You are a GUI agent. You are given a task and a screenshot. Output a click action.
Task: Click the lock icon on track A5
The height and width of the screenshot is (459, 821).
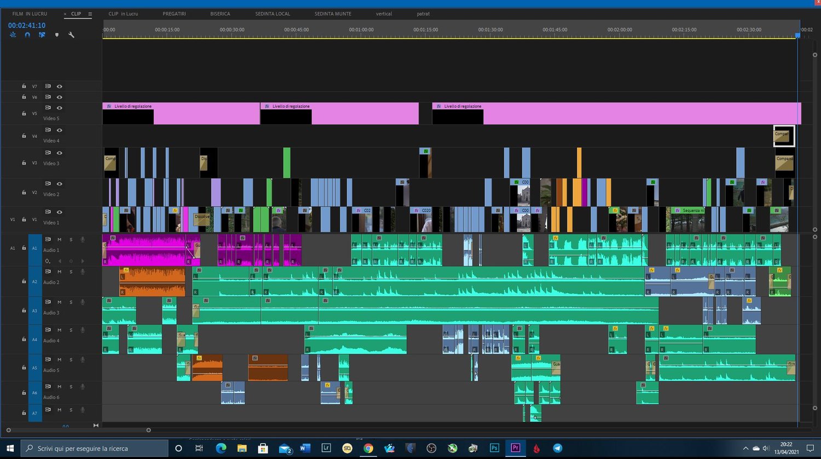pyautogui.click(x=24, y=368)
